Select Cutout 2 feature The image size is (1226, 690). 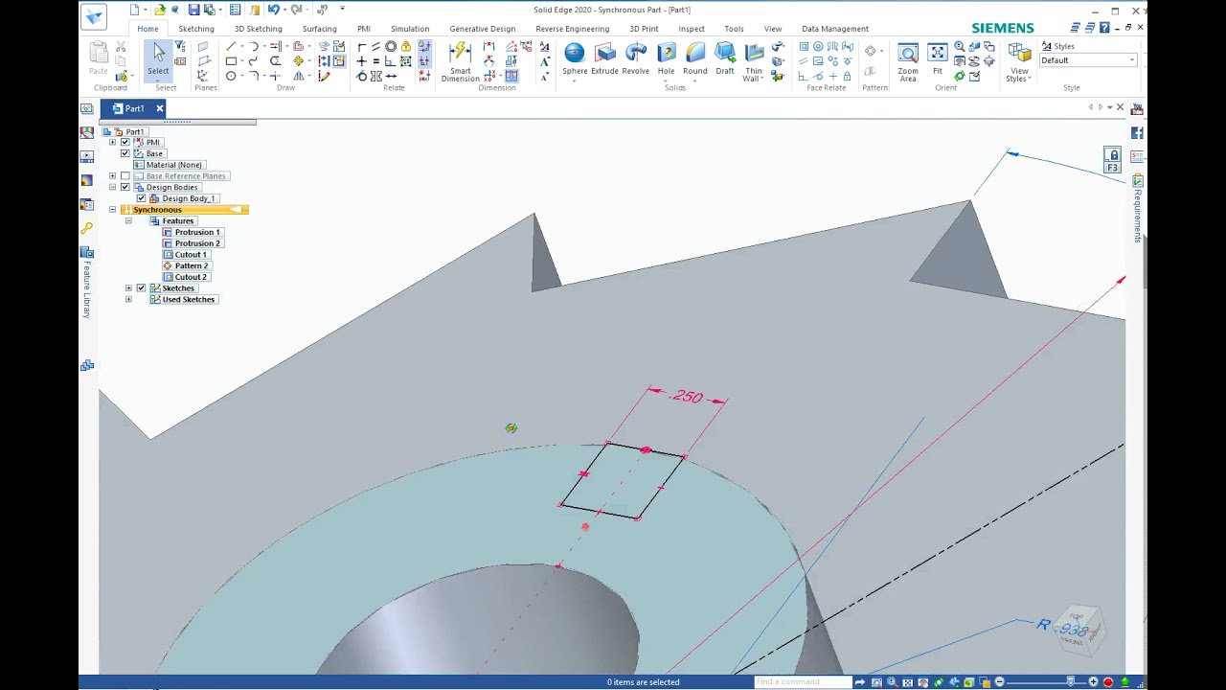point(191,277)
